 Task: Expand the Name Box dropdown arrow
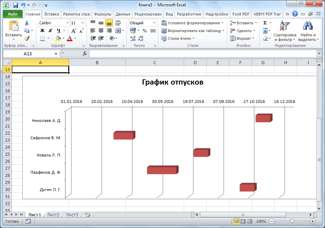[x=56, y=54]
